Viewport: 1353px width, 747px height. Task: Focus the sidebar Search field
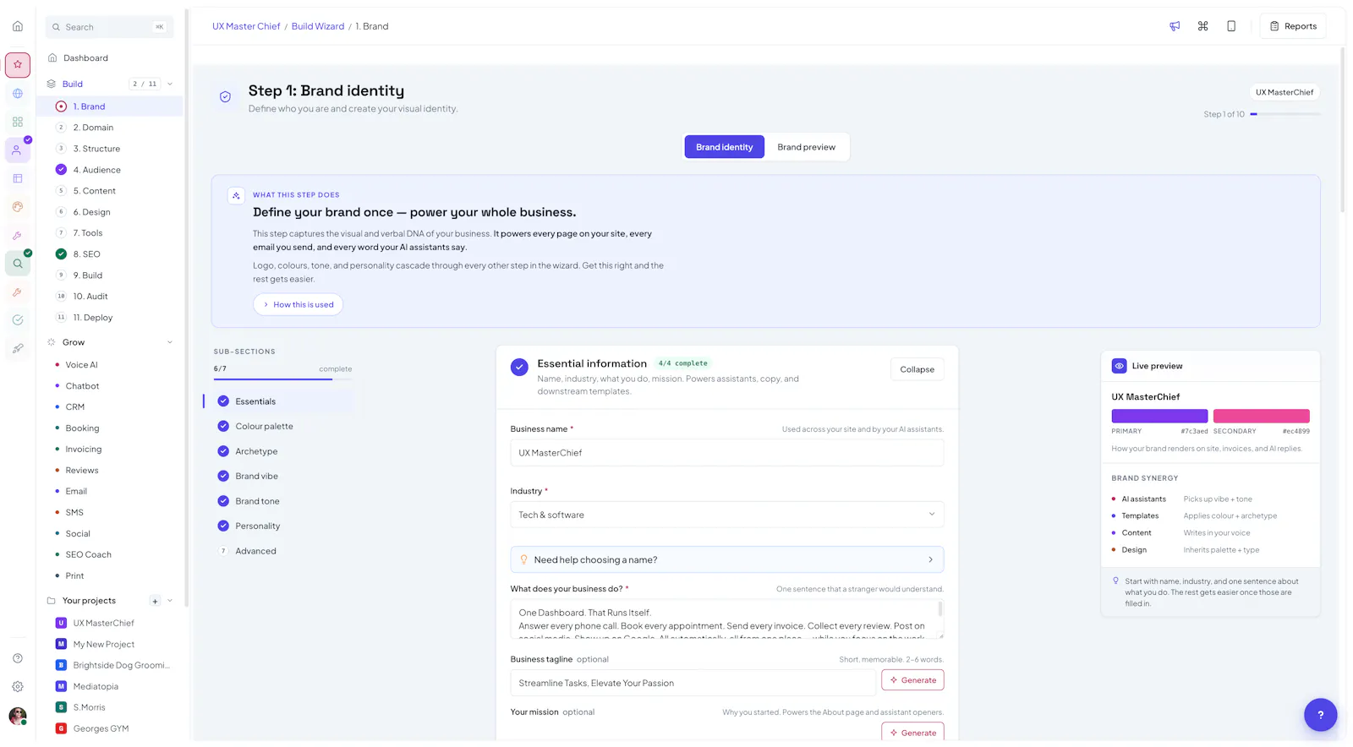click(109, 27)
